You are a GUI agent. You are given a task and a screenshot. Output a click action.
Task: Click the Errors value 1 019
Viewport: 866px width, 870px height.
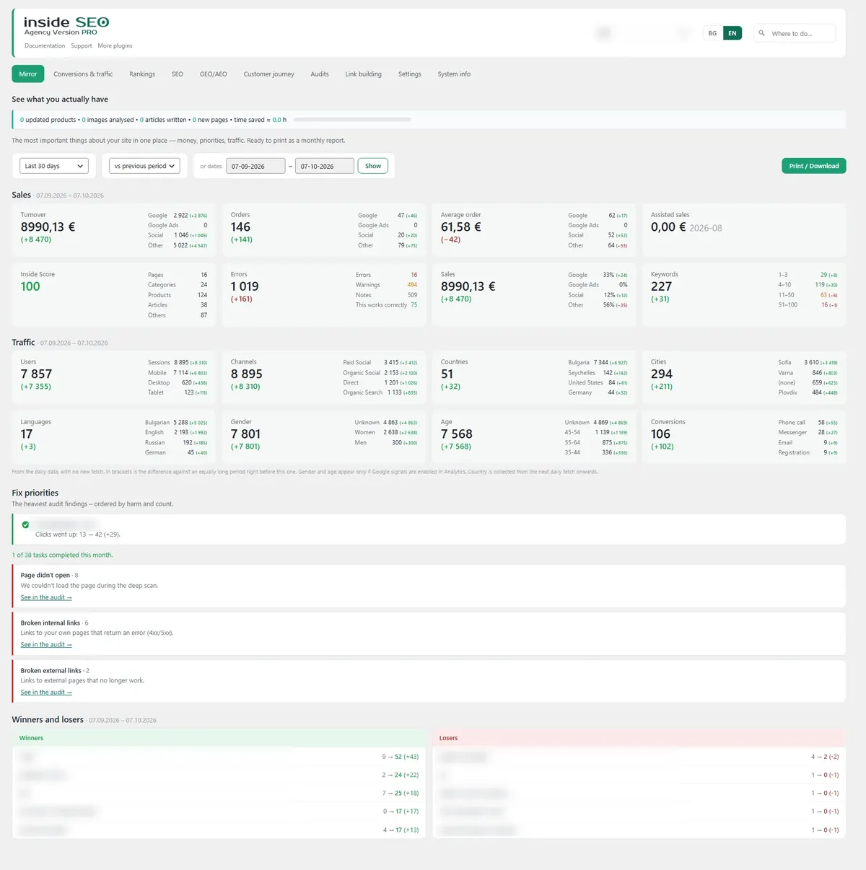[245, 286]
